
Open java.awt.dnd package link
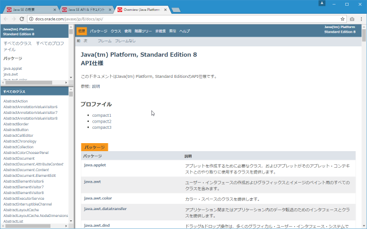pyautogui.click(x=97, y=225)
